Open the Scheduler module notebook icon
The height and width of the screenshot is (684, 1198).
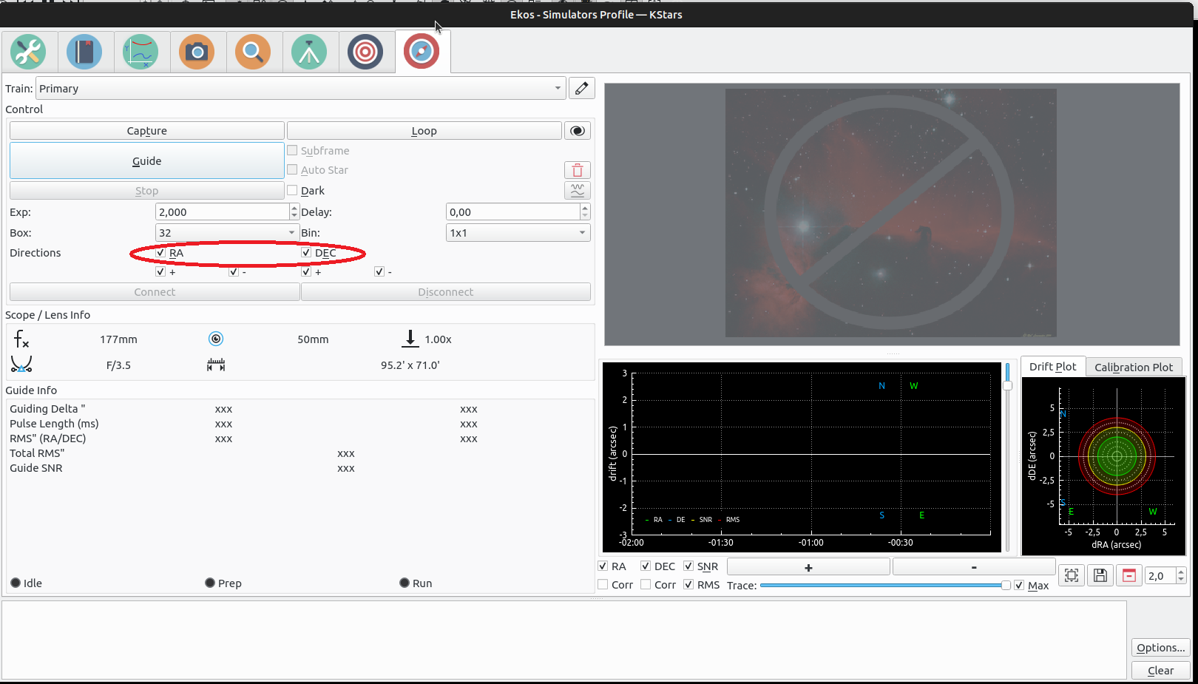coord(84,52)
